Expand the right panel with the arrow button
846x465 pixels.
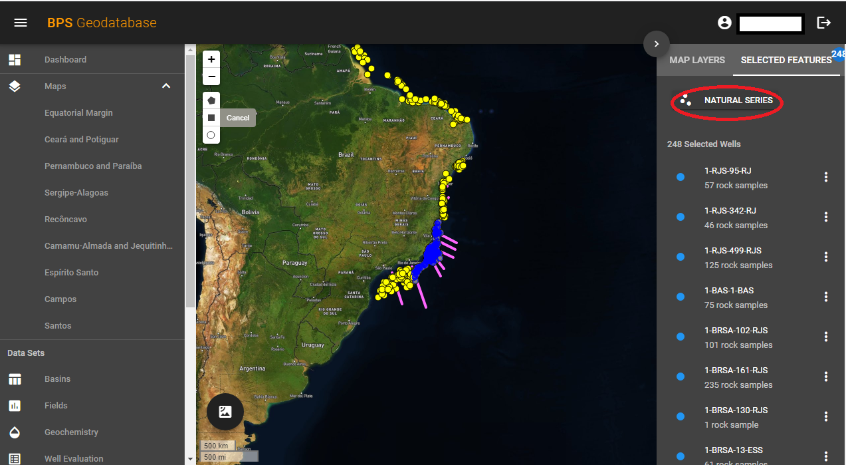[x=656, y=43]
